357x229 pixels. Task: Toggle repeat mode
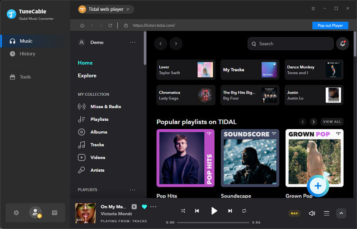[244, 211]
